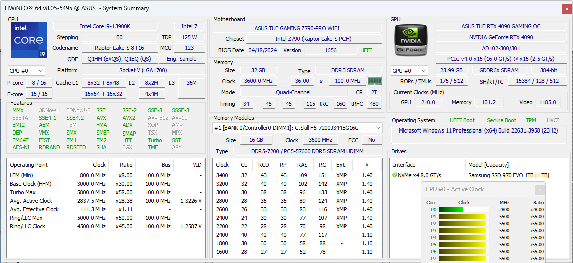Open the GPU #0 selector dropdown

[x=409, y=71]
